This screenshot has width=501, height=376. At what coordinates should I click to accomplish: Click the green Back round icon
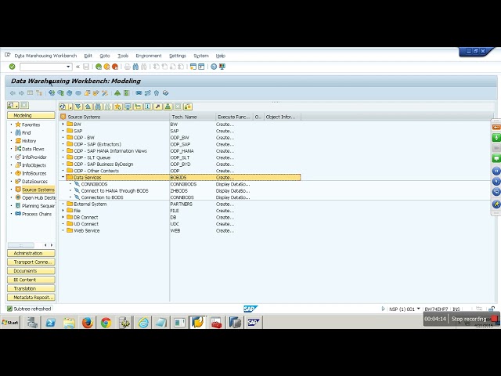99,67
